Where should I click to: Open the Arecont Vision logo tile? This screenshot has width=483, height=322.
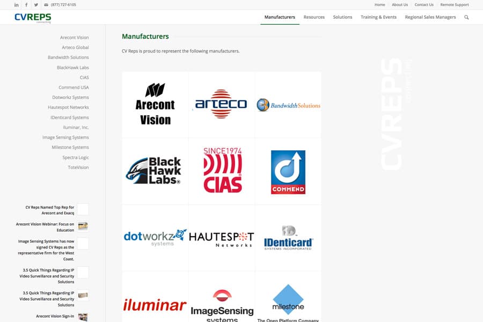[155, 105]
